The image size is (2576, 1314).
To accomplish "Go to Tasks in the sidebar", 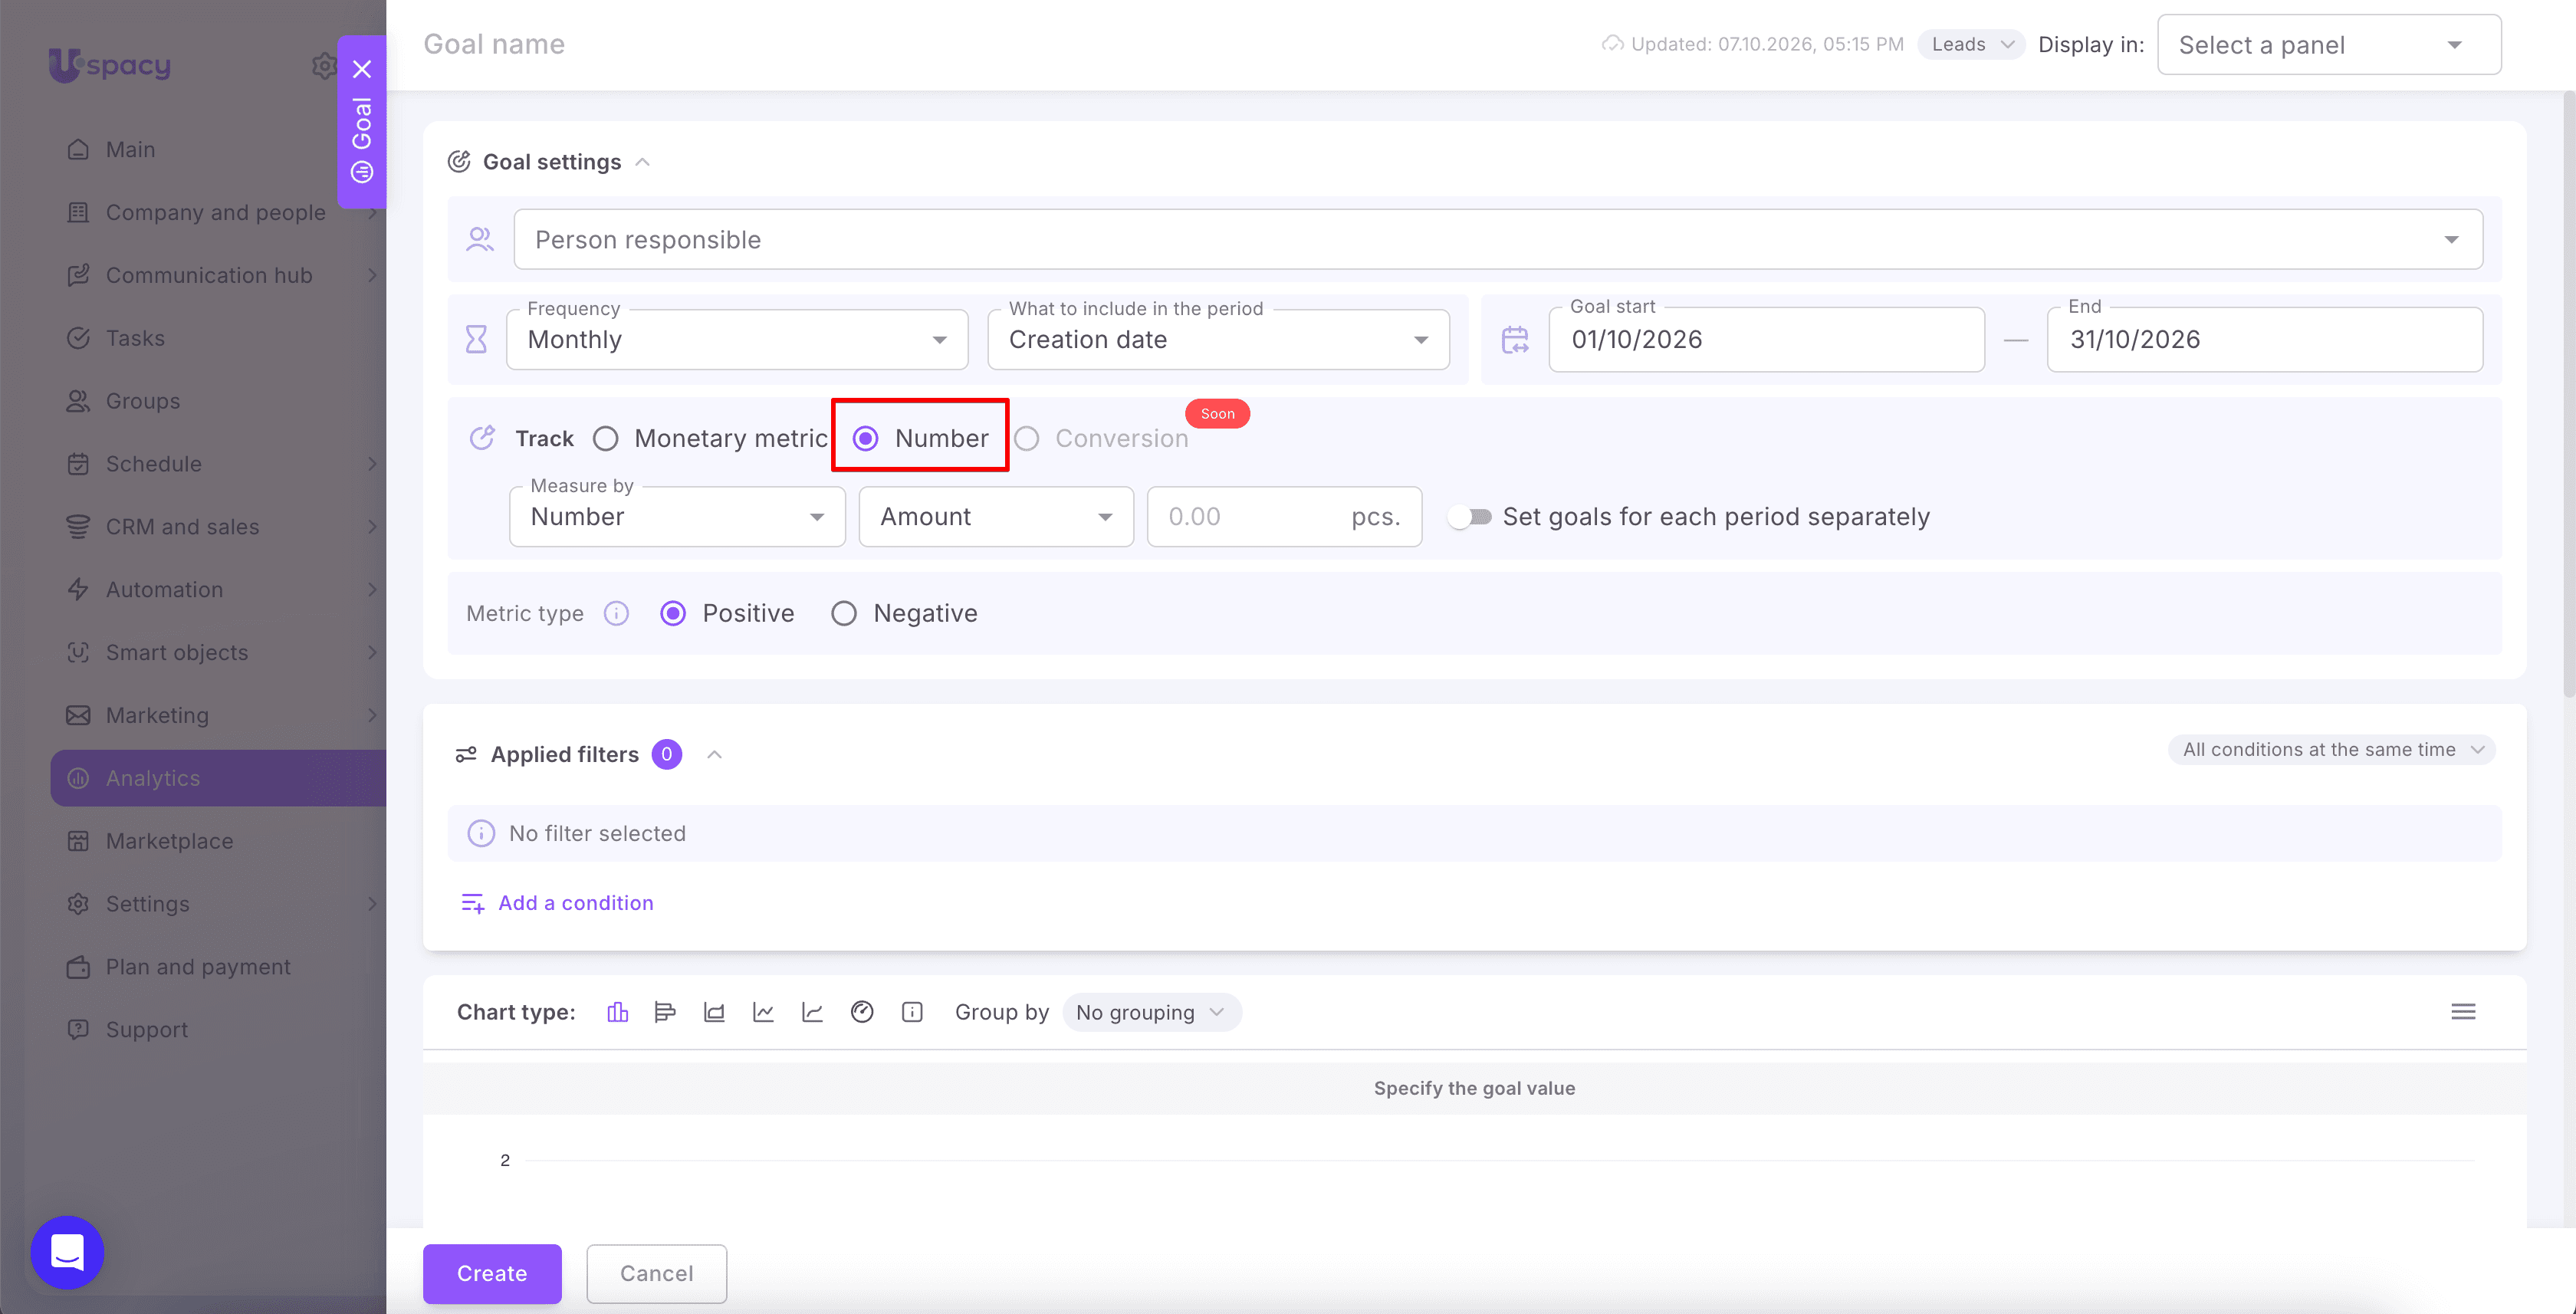I will point(218,338).
